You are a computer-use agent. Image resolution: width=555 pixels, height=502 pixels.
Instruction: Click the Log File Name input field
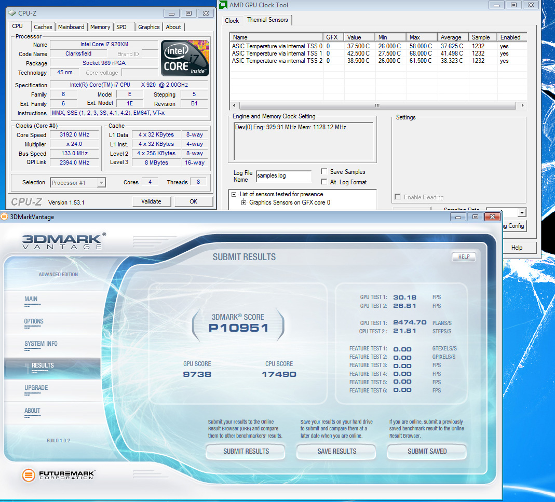(283, 176)
